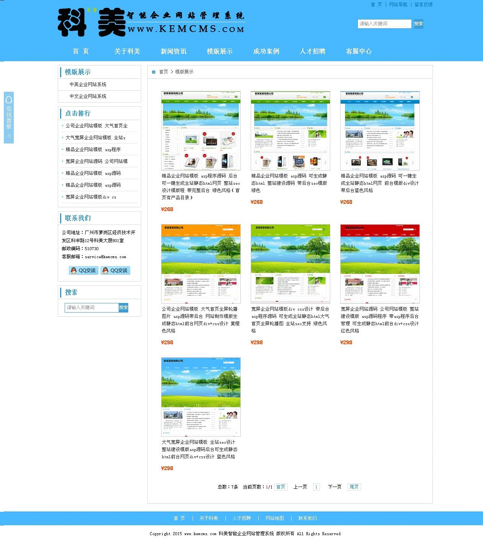Open thumbnail of 带后台seo模版 绿色 template
This screenshot has height=539, width=483.
[290, 131]
